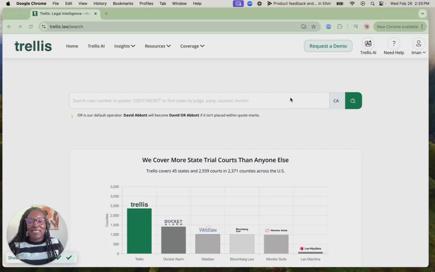The image size is (435, 272).
Task: Open the Bookmarks menu
Action: 123,4
